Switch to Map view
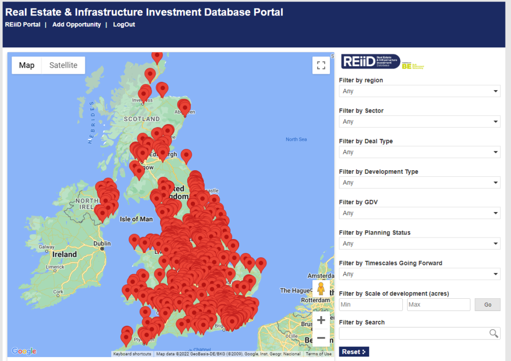Viewport: 511px width, 361px height. coord(27,65)
